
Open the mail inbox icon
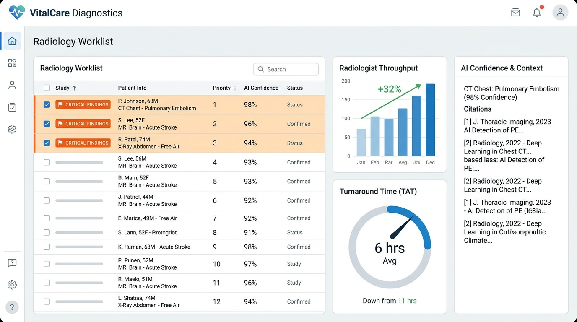[515, 13]
